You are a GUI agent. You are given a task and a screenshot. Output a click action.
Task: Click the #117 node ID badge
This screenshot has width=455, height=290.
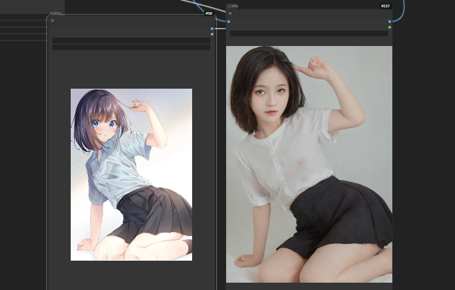coord(386,6)
